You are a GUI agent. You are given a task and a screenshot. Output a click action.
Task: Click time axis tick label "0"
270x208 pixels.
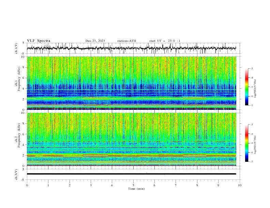pyautogui.click(x=27, y=185)
